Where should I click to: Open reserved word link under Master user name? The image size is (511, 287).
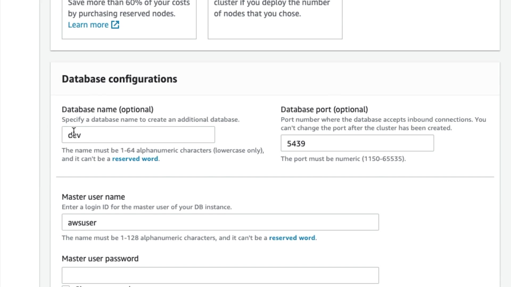click(x=292, y=238)
